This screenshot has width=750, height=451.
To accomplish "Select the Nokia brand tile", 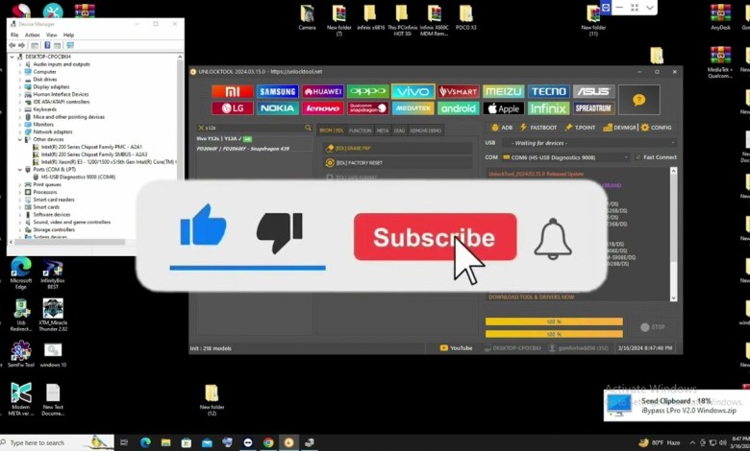I will point(278,108).
